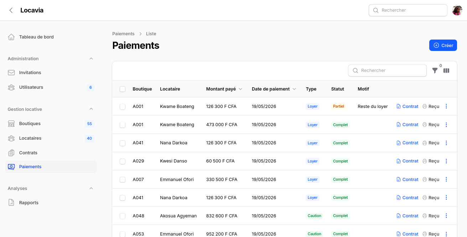
Task: Click the Créer button
Action: [443, 45]
